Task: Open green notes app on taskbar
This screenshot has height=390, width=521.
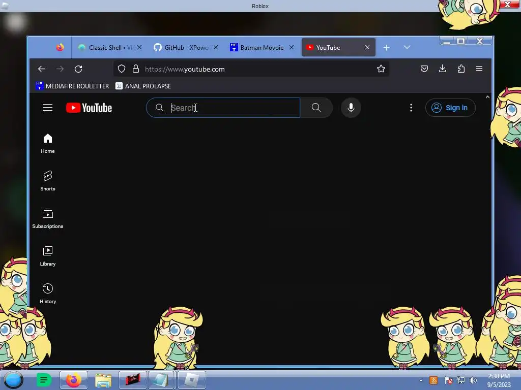Action: point(44,380)
